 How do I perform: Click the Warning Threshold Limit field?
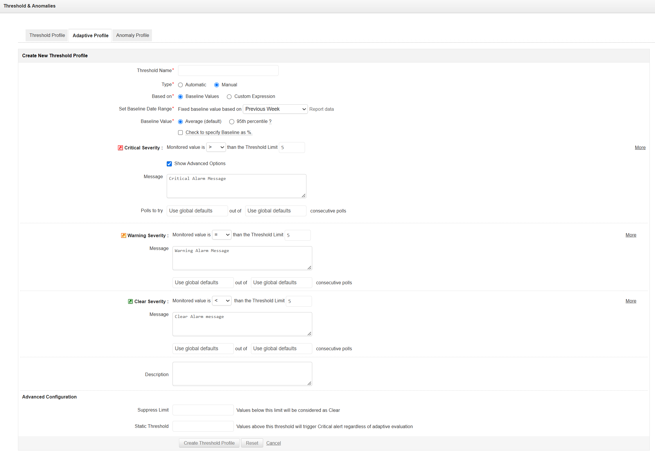pyautogui.click(x=298, y=235)
